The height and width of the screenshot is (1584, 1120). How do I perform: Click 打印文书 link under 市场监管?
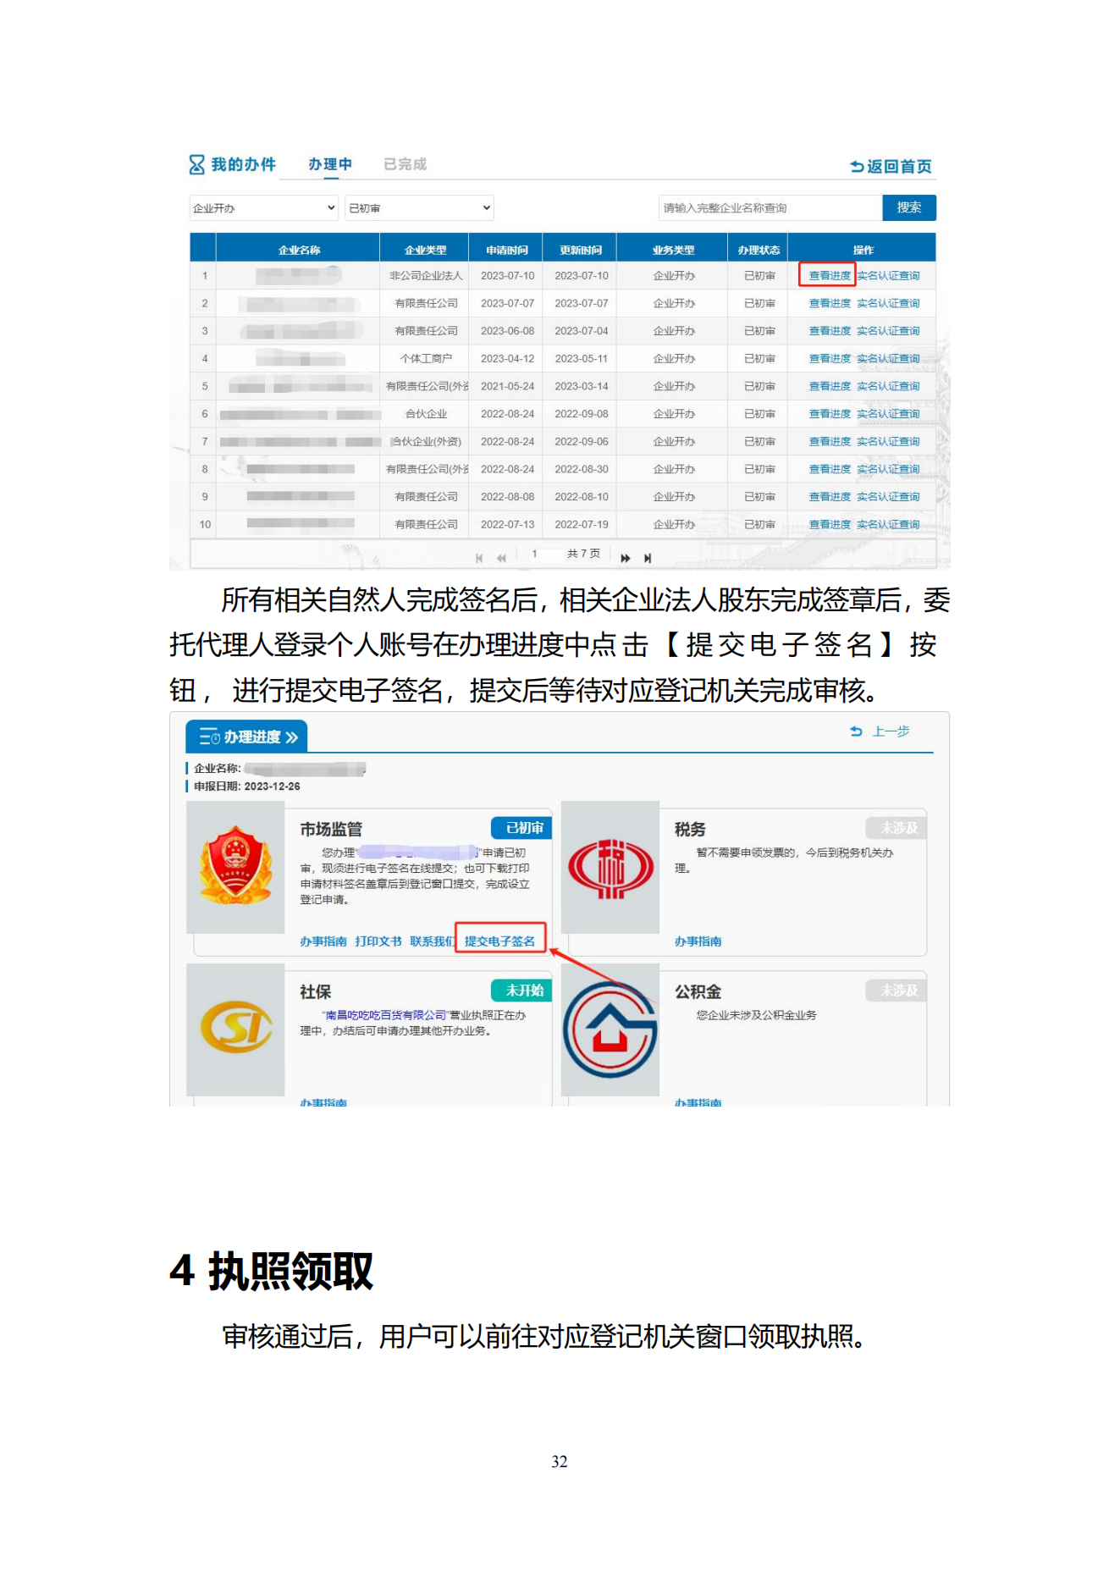(378, 941)
